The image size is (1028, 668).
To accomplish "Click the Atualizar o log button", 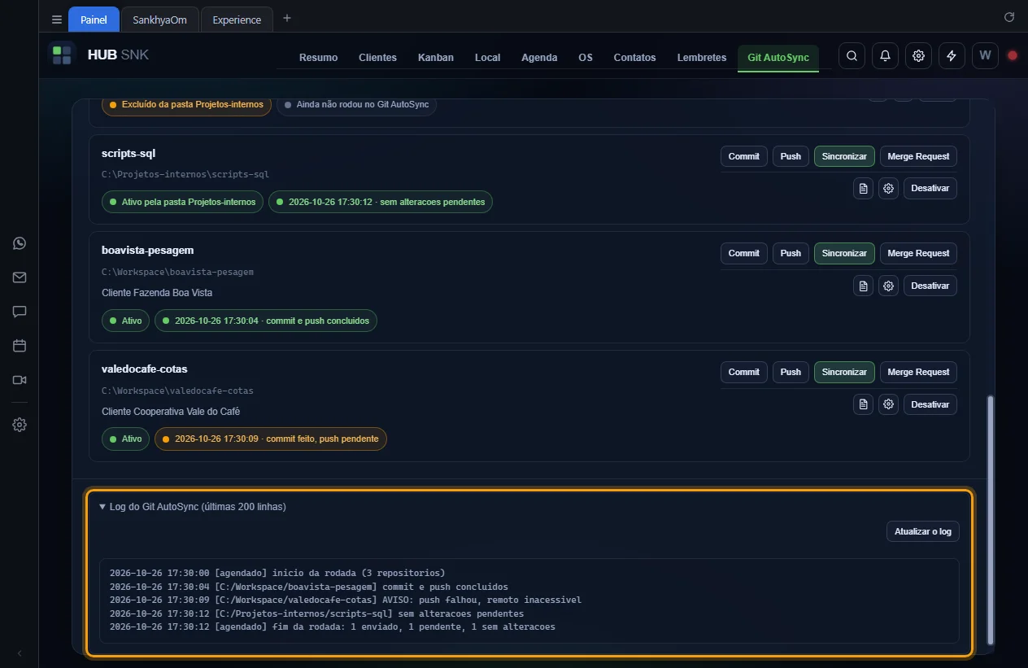I will [x=923, y=531].
